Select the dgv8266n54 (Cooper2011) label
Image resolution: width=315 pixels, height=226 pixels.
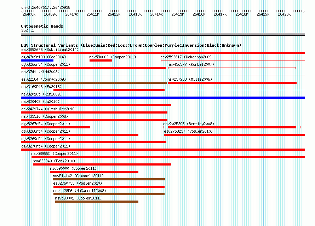pos(46,64)
